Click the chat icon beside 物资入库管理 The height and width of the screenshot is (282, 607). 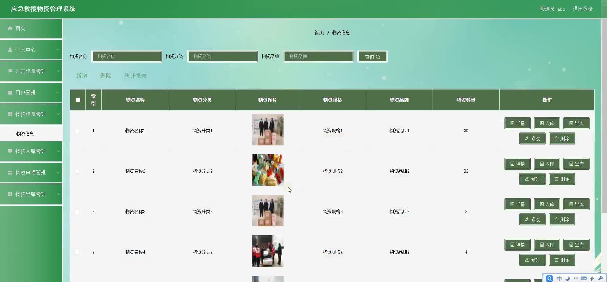click(10, 151)
